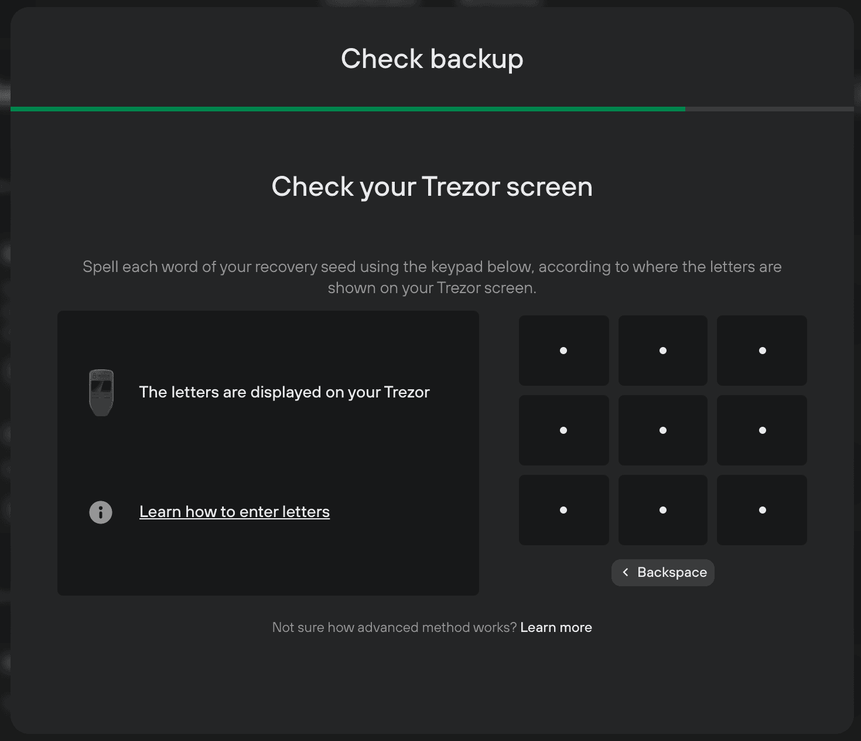Click the bottom-right keypad dot button
This screenshot has height=741, width=861.
point(762,510)
